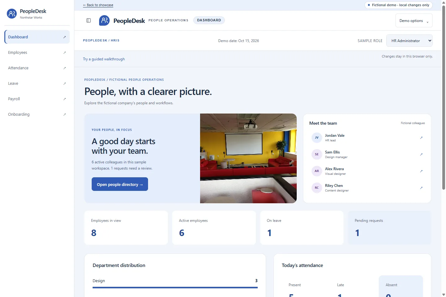This screenshot has width=446, height=297.
Task: Click the JV avatar for Jordan Vale
Action: click(x=317, y=138)
